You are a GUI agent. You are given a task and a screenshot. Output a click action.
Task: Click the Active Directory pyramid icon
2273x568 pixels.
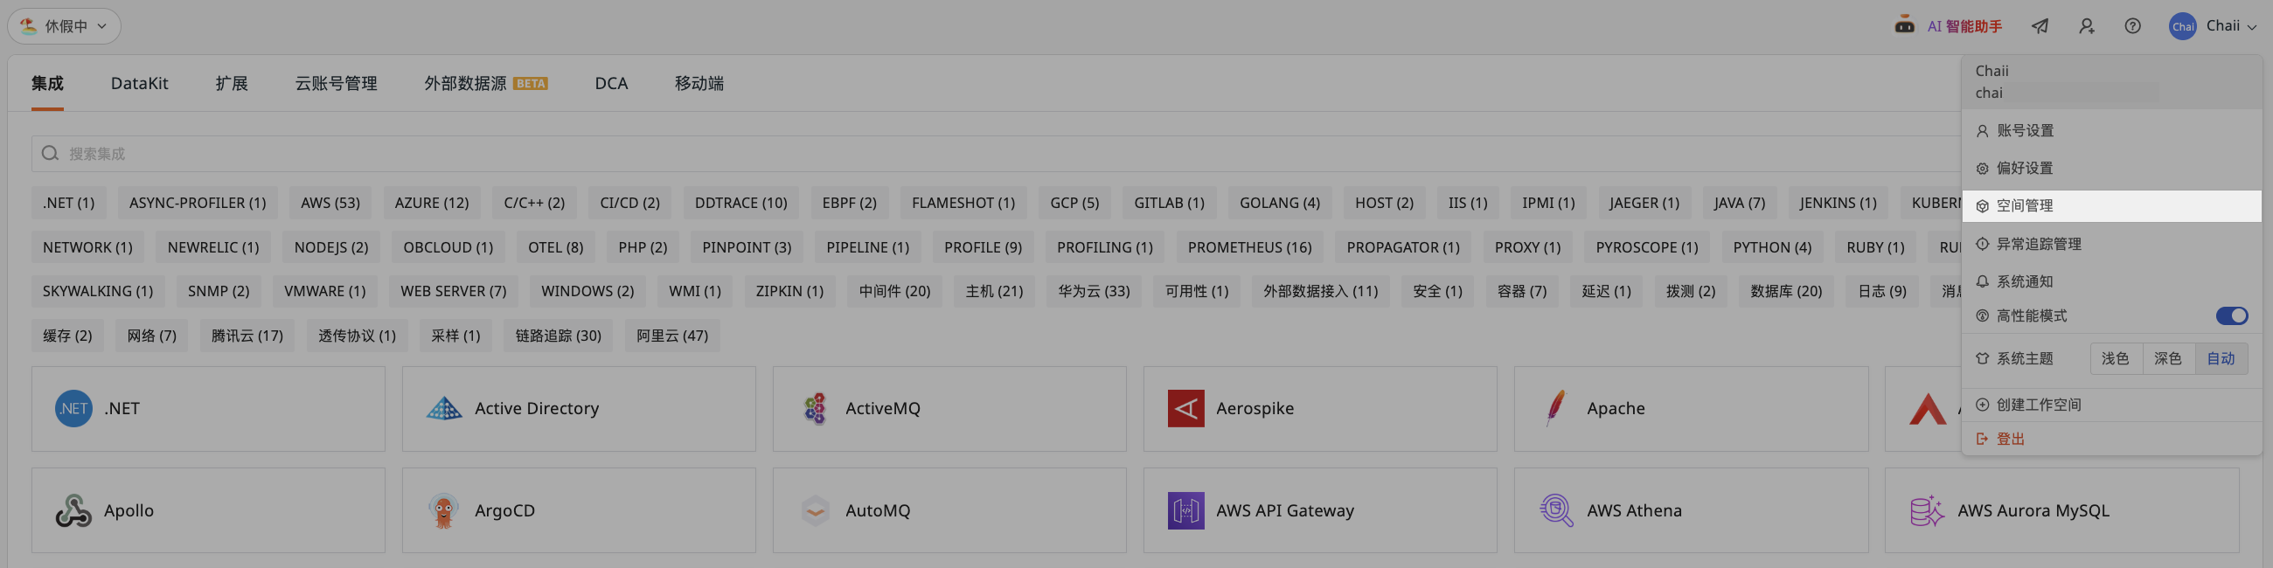[x=444, y=408]
